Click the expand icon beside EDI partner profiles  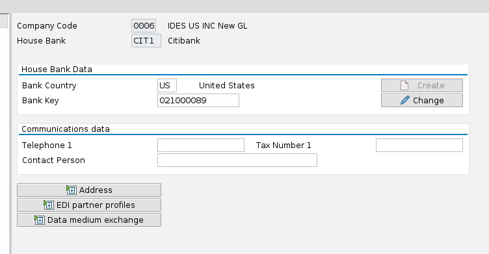tap(48, 205)
